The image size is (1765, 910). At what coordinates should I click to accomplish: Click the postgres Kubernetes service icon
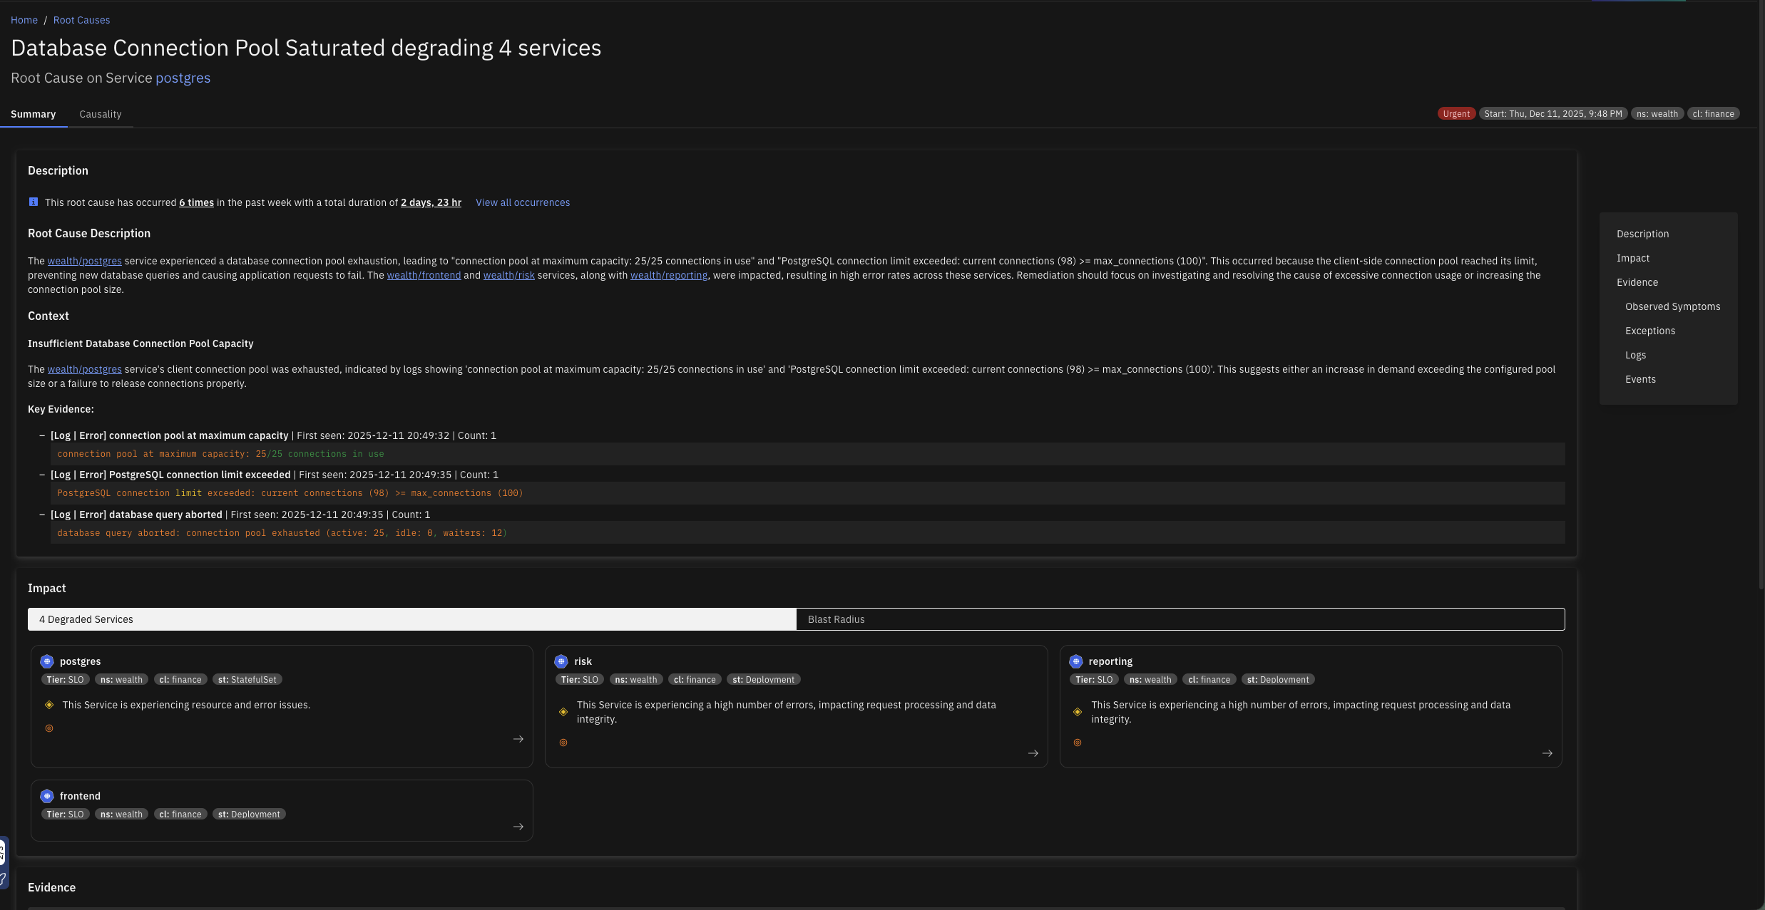tap(47, 661)
